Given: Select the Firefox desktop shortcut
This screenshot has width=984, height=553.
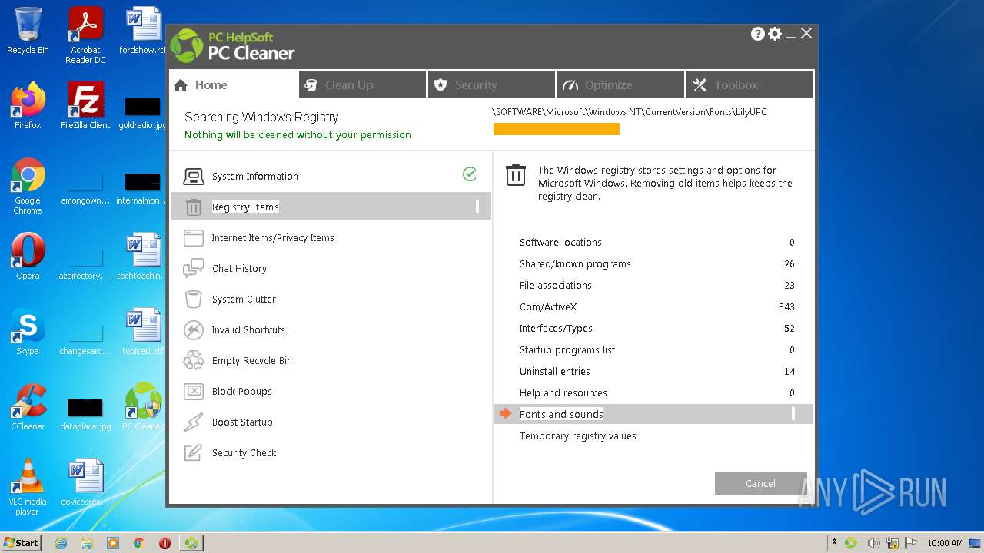Looking at the screenshot, I should [x=28, y=106].
